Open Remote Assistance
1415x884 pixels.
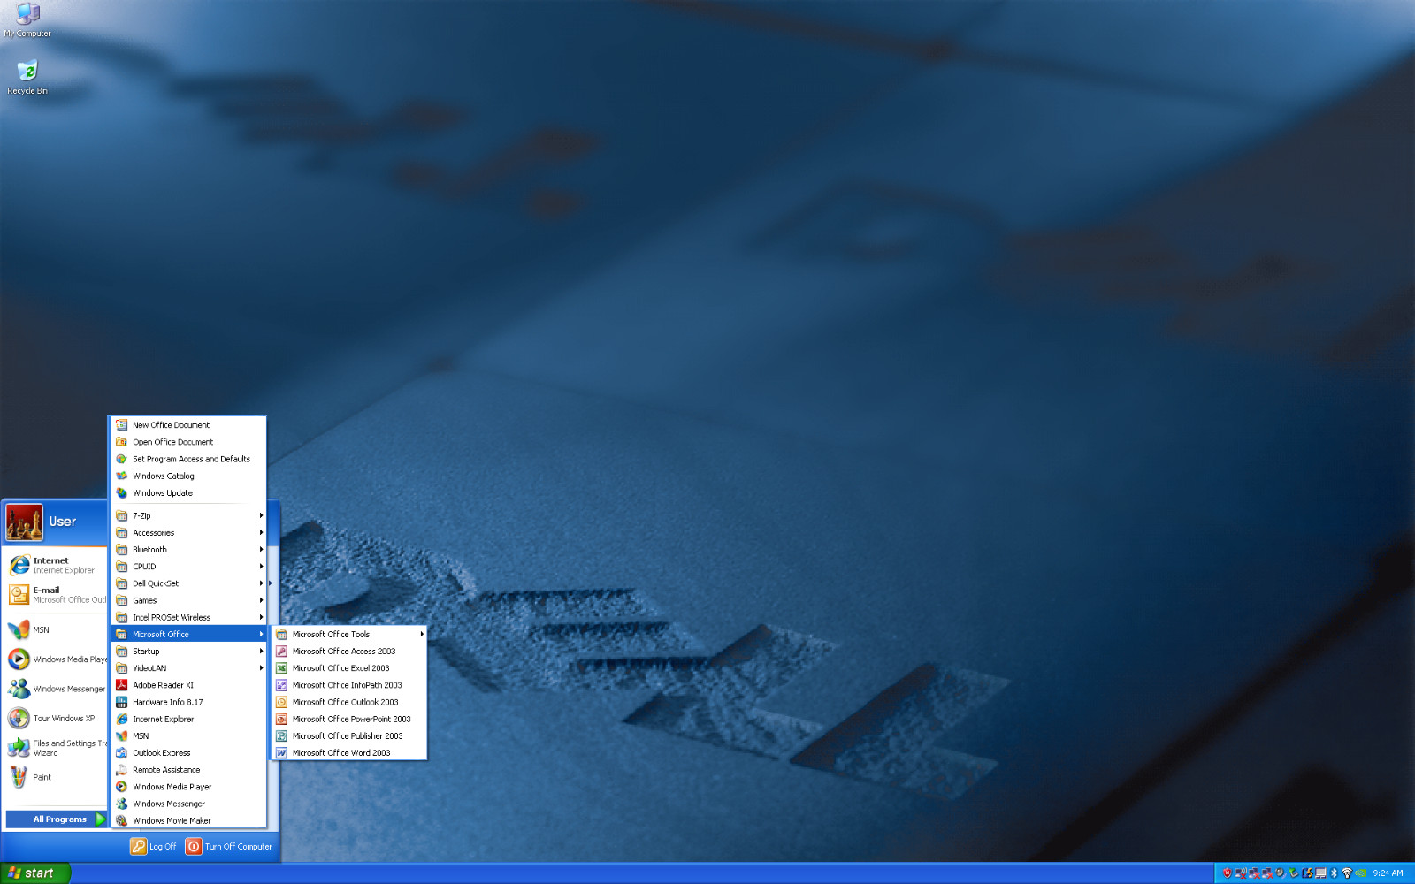pyautogui.click(x=189, y=770)
